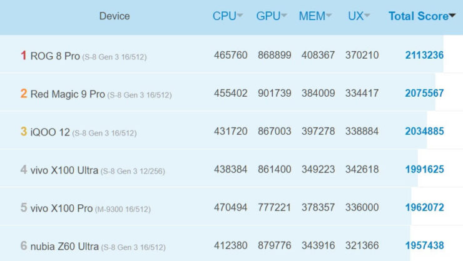Toggle Total Score sort arrow

(452, 17)
